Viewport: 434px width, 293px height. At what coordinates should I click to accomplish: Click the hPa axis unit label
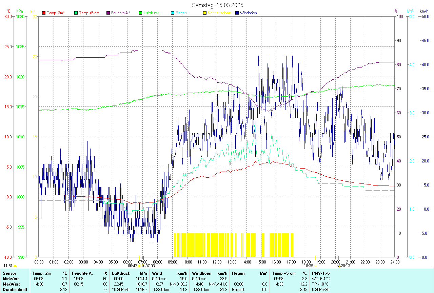point(19,11)
